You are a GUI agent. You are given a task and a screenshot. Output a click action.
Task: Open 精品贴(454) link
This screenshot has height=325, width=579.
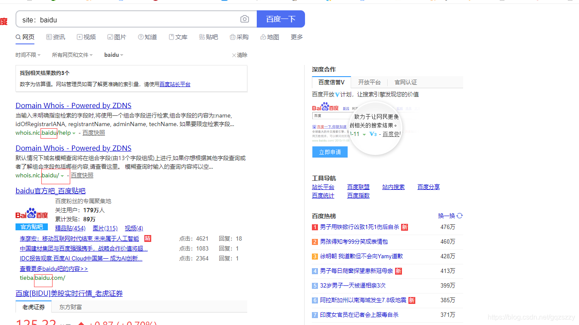(x=70, y=228)
